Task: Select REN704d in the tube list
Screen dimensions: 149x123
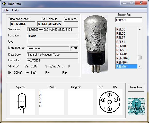Action: click(x=126, y=58)
